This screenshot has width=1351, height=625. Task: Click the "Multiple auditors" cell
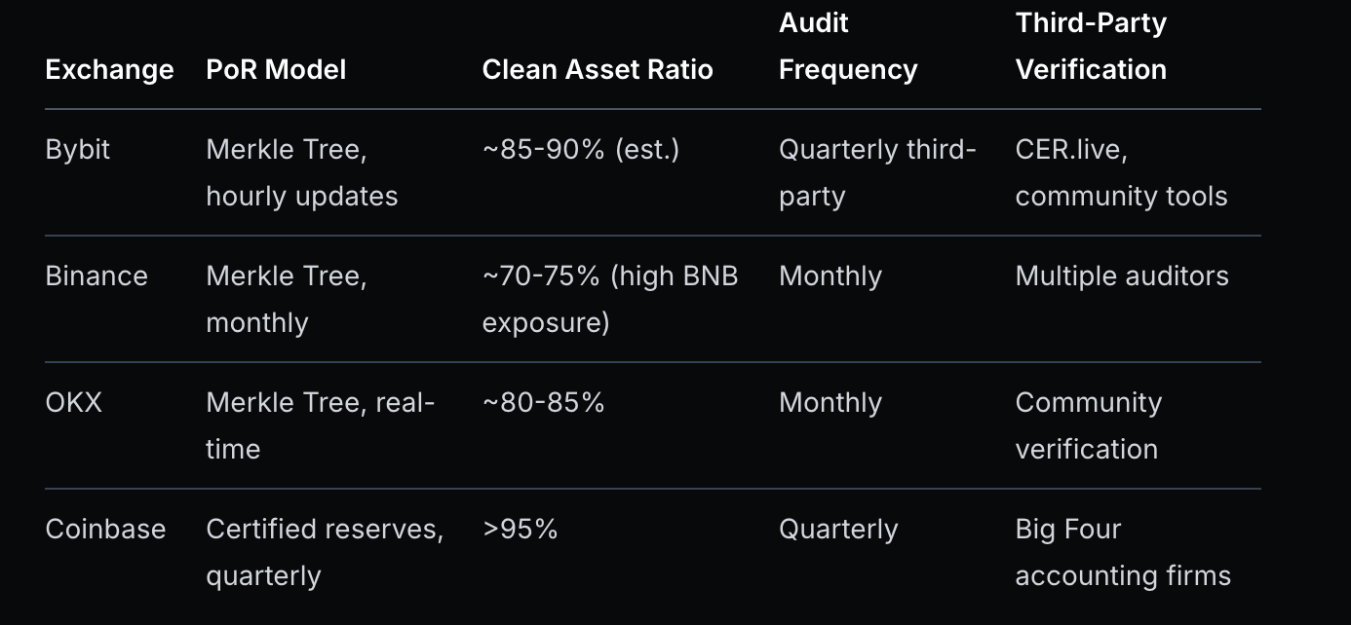[x=1122, y=276]
